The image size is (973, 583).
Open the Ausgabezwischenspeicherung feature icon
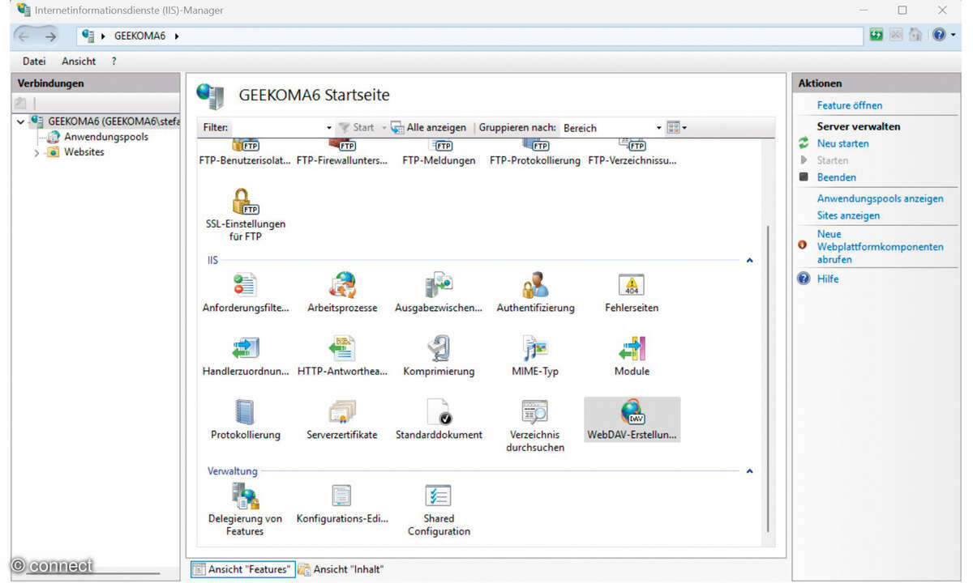click(x=439, y=293)
